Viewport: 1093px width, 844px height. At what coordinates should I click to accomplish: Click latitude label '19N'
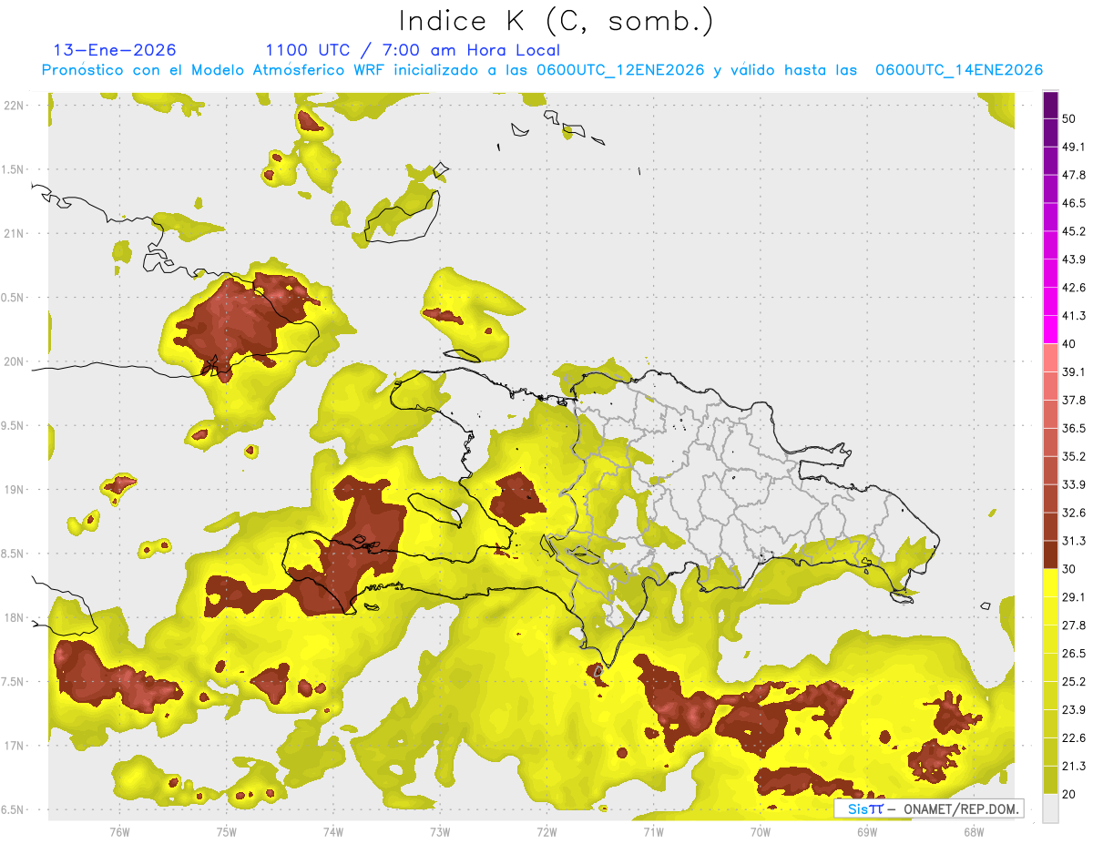click(x=14, y=489)
